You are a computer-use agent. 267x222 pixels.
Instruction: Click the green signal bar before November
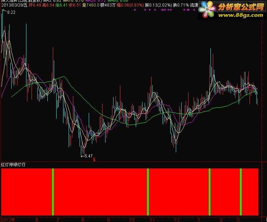tap(148, 192)
